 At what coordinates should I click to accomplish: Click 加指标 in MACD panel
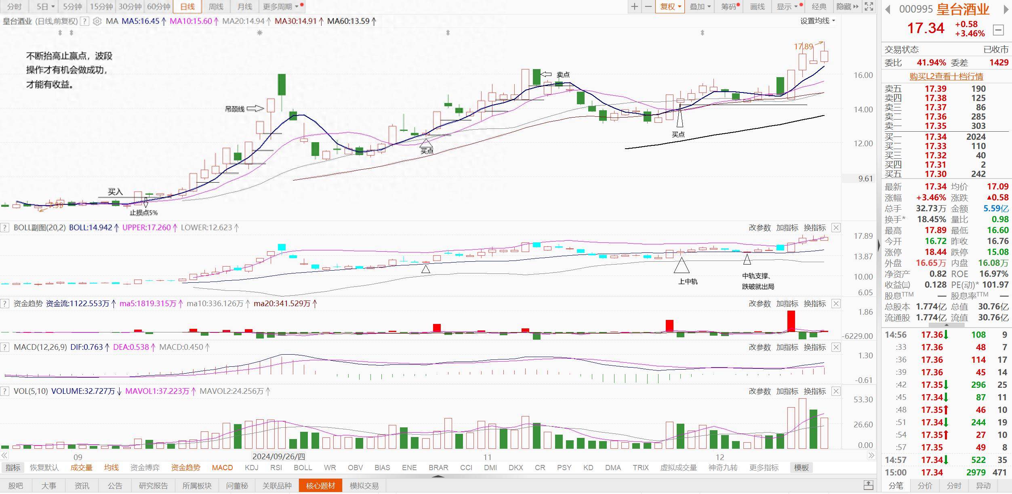click(x=787, y=347)
